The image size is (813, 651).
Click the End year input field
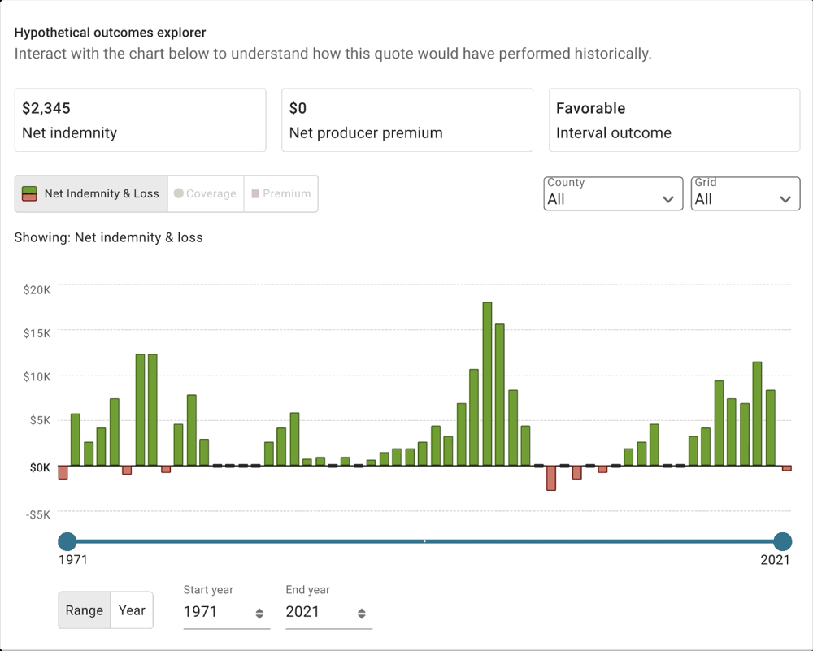coord(328,612)
